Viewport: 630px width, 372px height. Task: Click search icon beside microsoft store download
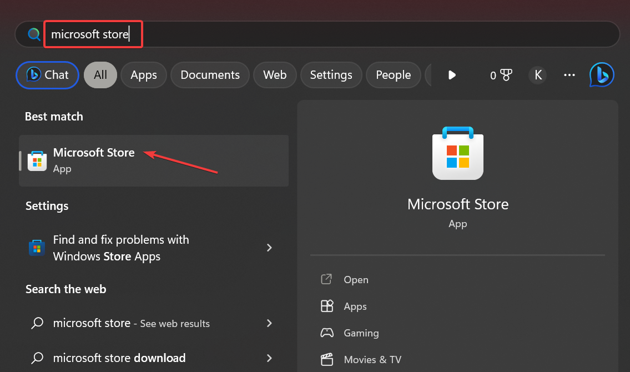pyautogui.click(x=37, y=358)
